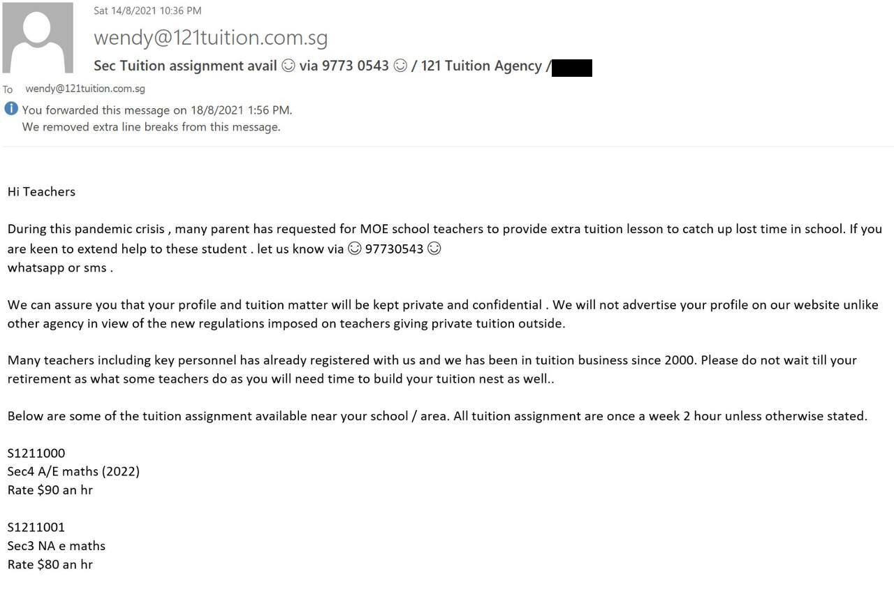Click the phone number 97730543 in the body

point(394,249)
